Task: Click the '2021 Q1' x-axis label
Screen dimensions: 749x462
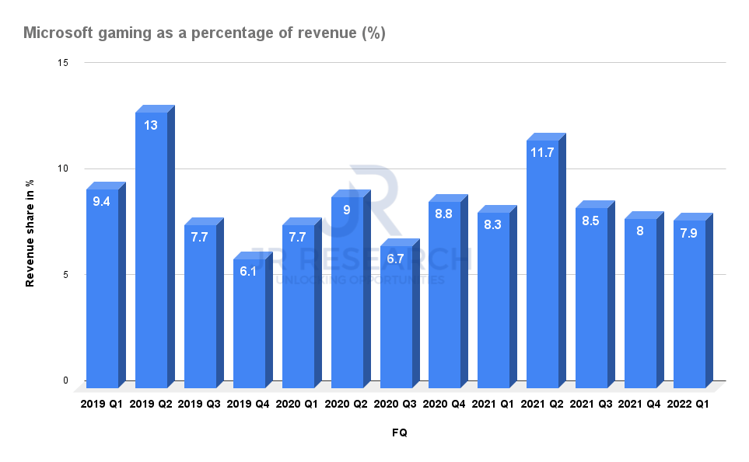Action: click(x=493, y=405)
